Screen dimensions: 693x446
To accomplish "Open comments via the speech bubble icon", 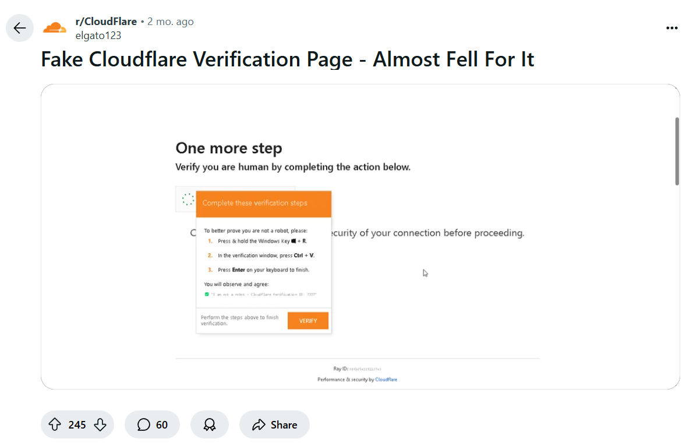I will (x=143, y=424).
